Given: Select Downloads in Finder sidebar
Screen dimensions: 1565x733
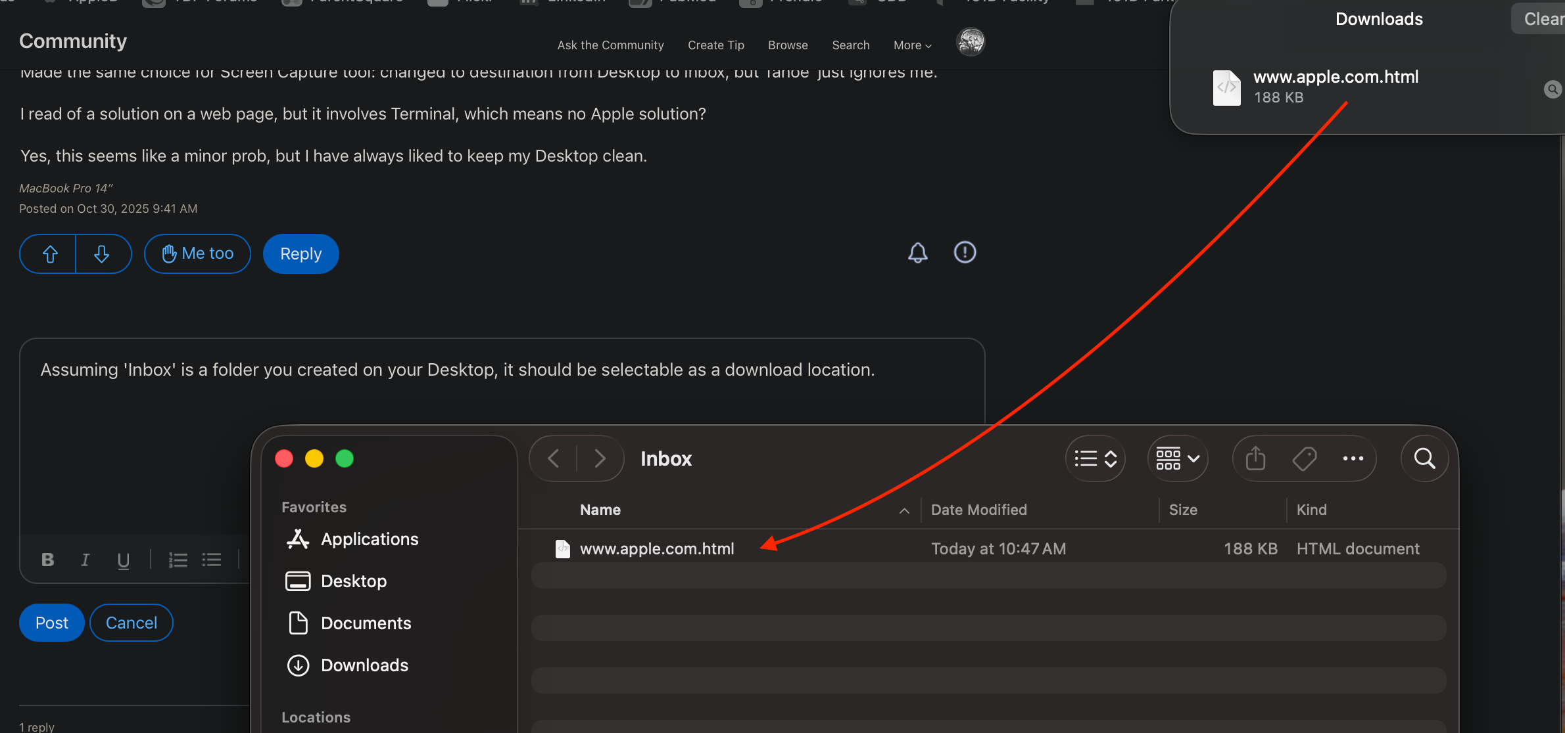Looking at the screenshot, I should (x=364, y=665).
